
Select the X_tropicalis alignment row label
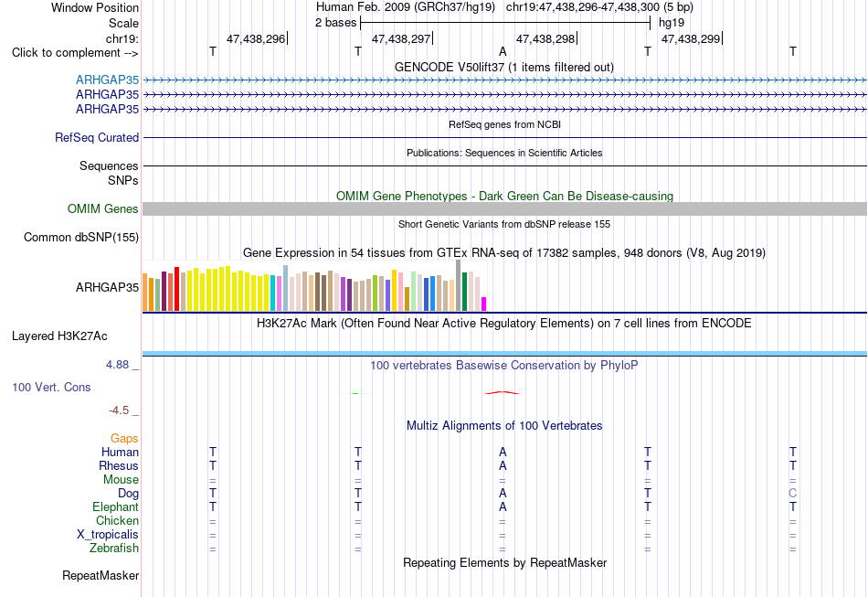108,535
